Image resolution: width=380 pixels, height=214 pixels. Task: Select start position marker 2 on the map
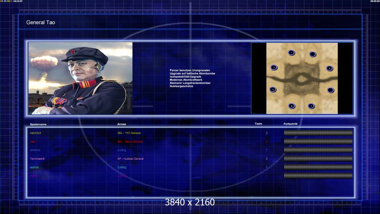[274, 67]
